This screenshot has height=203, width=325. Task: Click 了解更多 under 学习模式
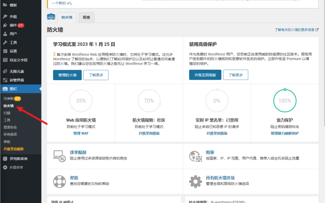point(96,75)
